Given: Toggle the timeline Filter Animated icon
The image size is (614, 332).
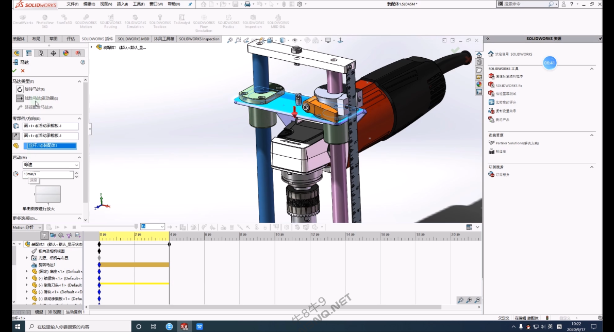Looking at the screenshot, I should pos(53,235).
